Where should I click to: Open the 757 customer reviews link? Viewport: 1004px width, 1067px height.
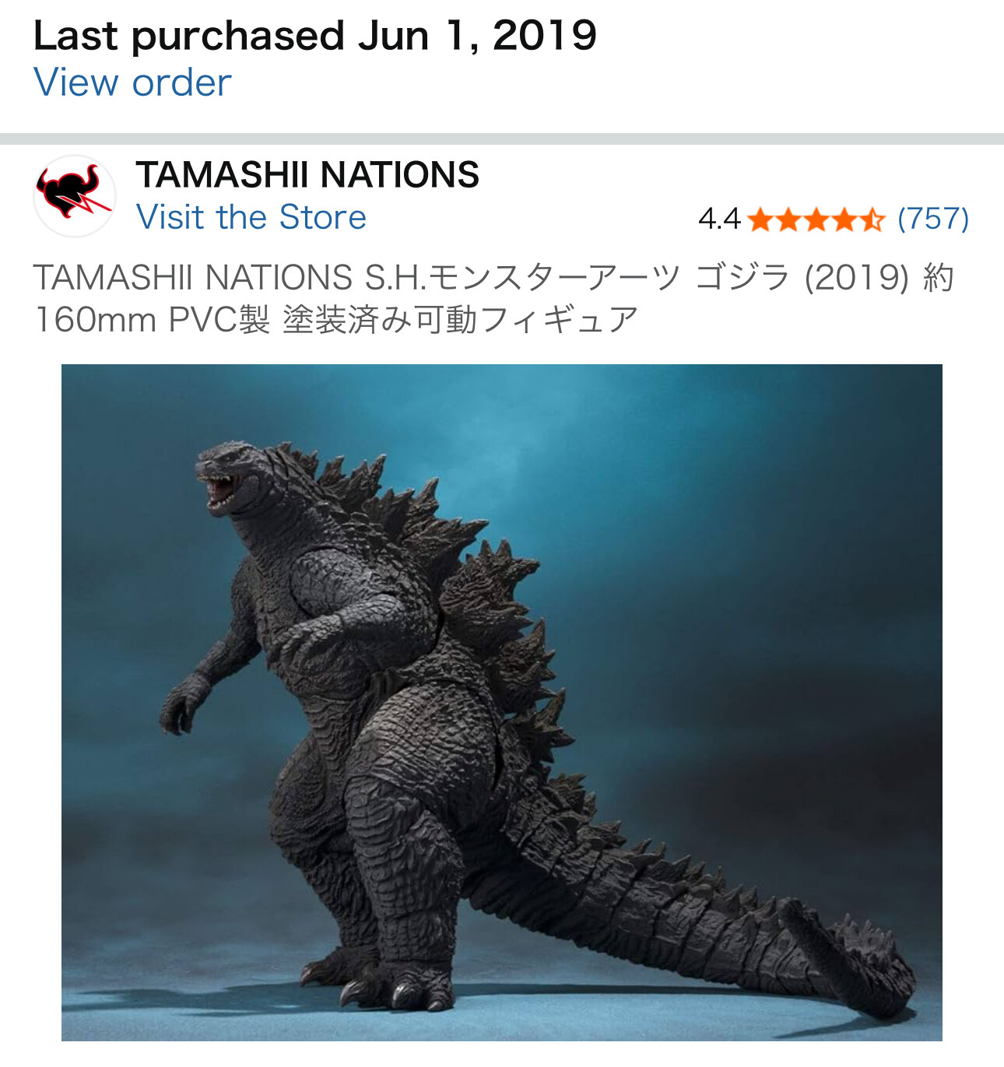(x=933, y=219)
